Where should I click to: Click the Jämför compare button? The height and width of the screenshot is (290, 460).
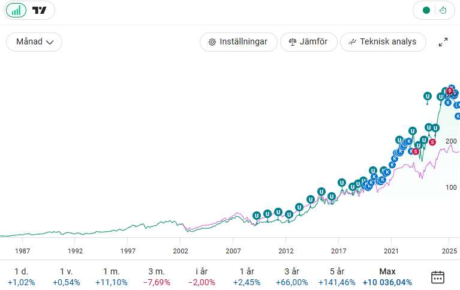[x=308, y=42]
